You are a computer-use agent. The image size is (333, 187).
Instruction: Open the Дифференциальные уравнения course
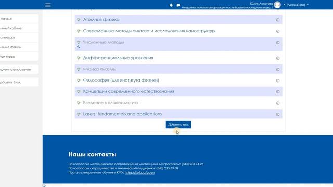point(118,58)
